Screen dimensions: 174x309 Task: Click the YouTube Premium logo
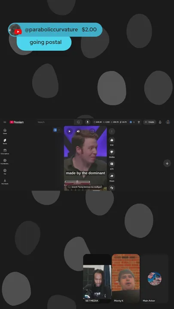coord(17,122)
